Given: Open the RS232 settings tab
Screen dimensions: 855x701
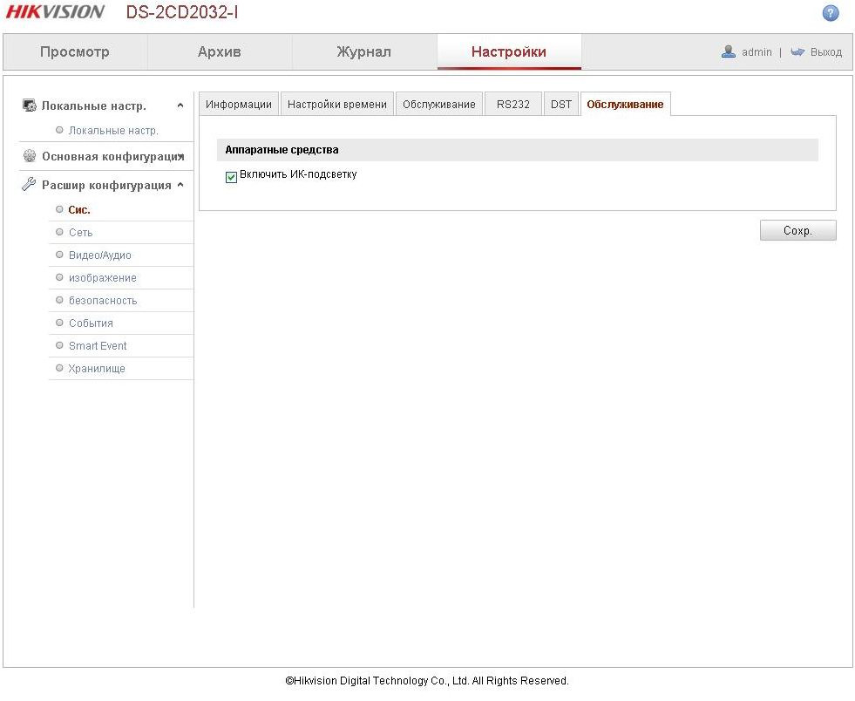Looking at the screenshot, I should tap(513, 105).
